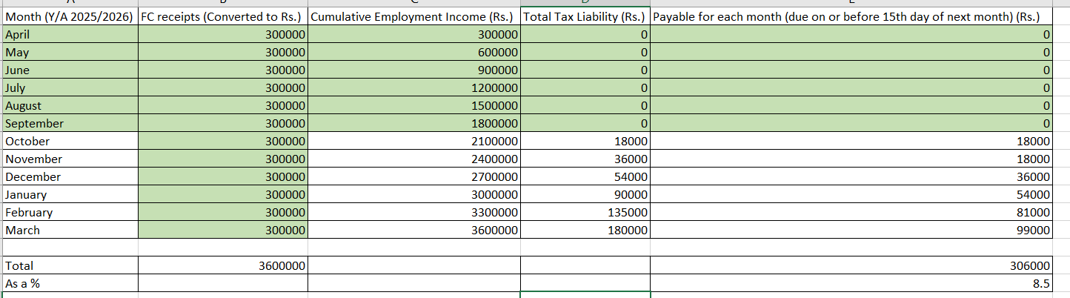Select the 'Cumulative Employment Income (Rs.)' header cell
The height and width of the screenshot is (298, 1070).
[414, 17]
